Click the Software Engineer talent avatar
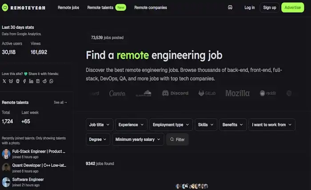This screenshot has height=190, width=311. (6, 182)
